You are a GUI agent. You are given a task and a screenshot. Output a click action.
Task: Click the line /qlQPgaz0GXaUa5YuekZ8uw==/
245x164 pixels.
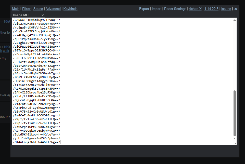pyautogui.click(x=36, y=47)
